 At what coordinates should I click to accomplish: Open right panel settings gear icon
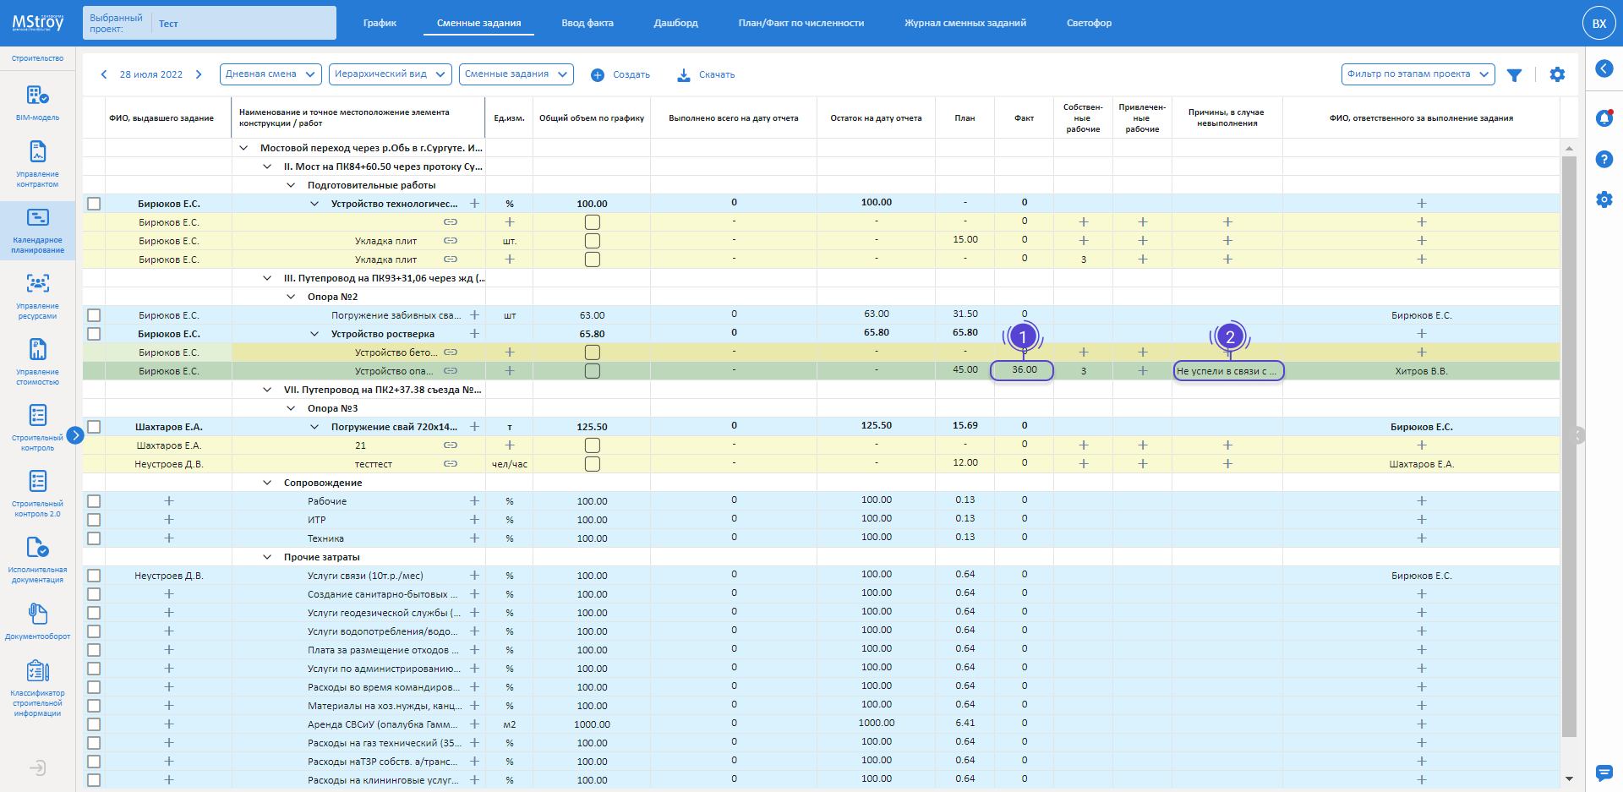pyautogui.click(x=1604, y=199)
